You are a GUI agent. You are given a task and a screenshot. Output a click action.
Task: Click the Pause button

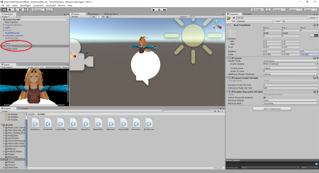tap(159, 10)
